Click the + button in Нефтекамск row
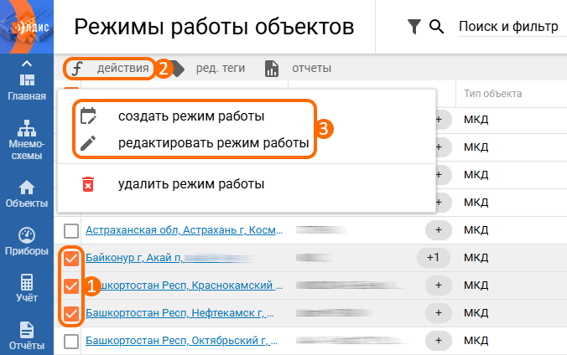The height and width of the screenshot is (355, 567). [439, 313]
